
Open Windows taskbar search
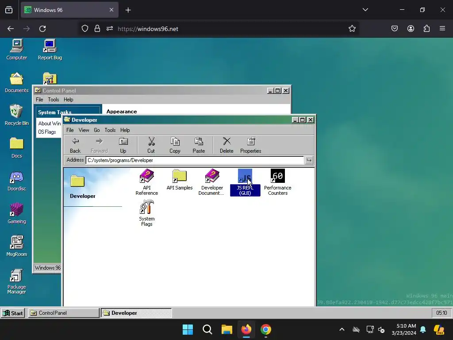point(207,329)
